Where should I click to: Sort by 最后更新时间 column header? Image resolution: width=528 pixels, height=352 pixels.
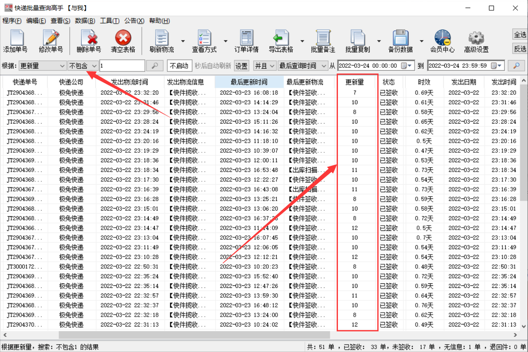(x=249, y=82)
